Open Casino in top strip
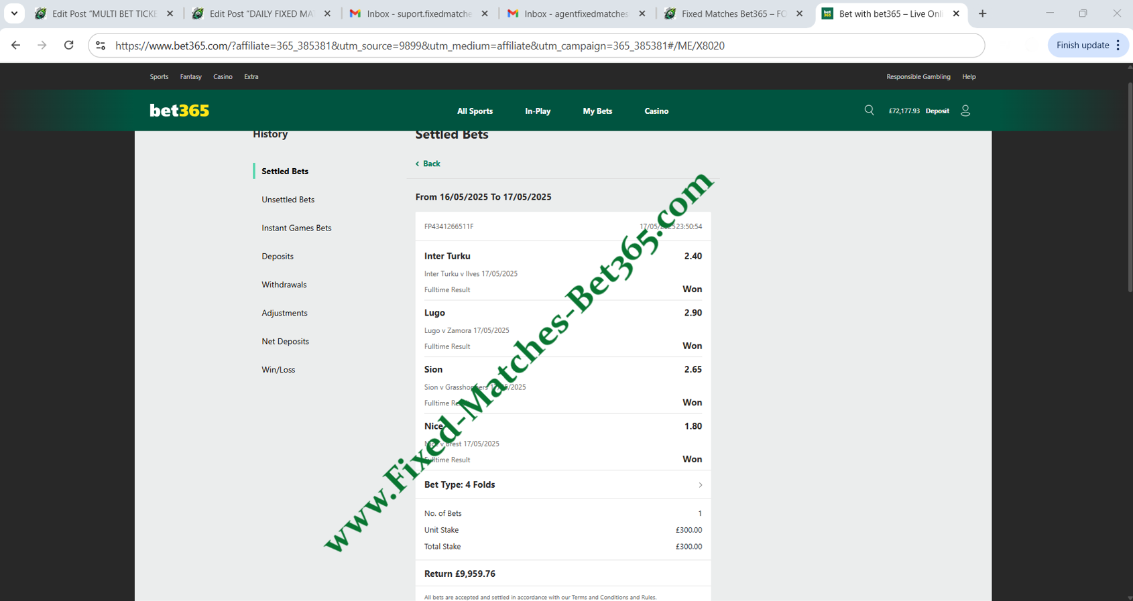The width and height of the screenshot is (1133, 601). coord(223,76)
